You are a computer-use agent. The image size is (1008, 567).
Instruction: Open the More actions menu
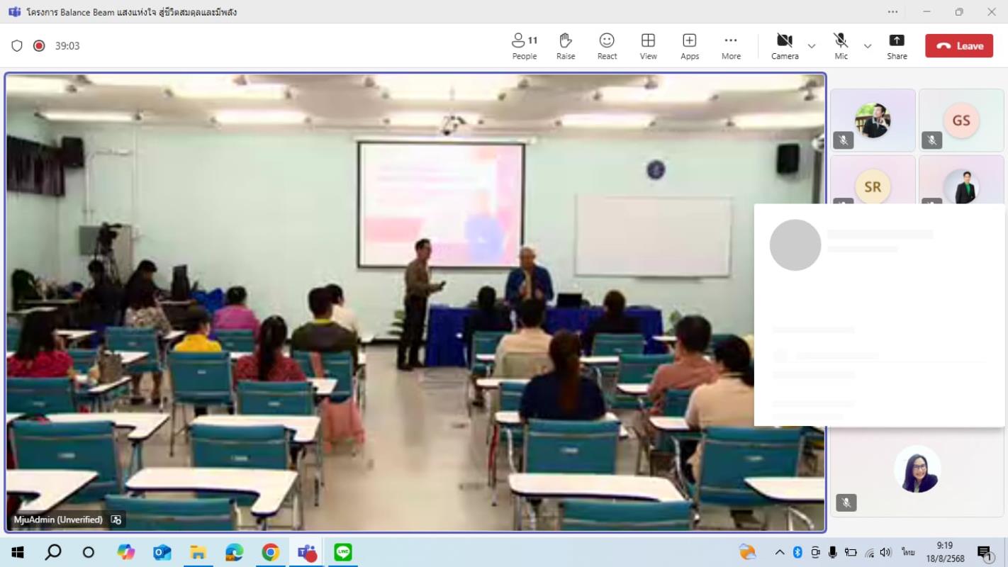click(x=731, y=46)
